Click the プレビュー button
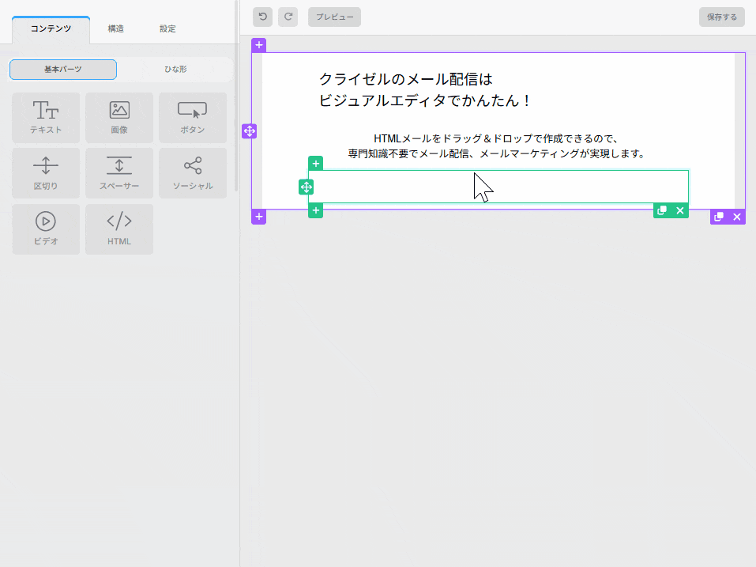Viewport: 756px width, 567px height. click(335, 17)
